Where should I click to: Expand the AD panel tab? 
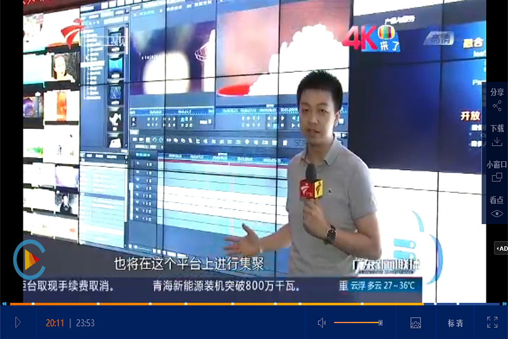point(501,248)
